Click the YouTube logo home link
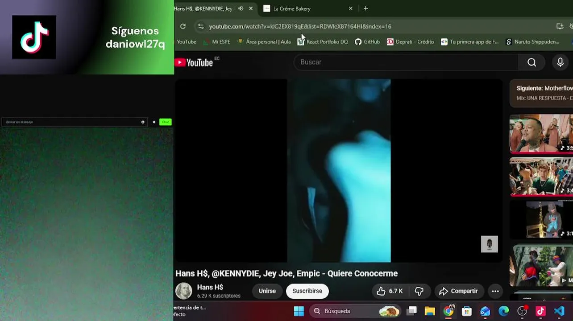This screenshot has height=321, width=573. (x=195, y=62)
